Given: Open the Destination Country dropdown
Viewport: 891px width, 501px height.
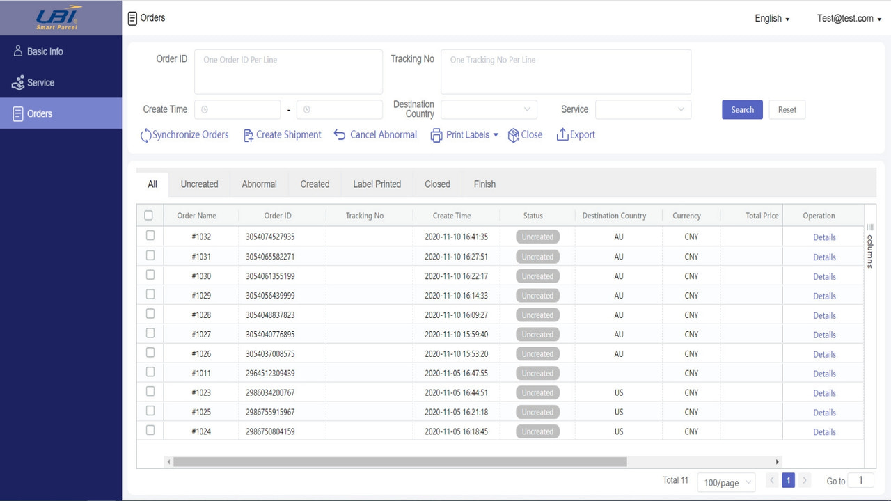Looking at the screenshot, I should click(487, 109).
